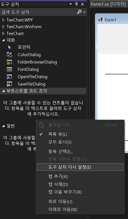Click the 포인터 label
This screenshot has height=219, width=128.
coord(24,47)
